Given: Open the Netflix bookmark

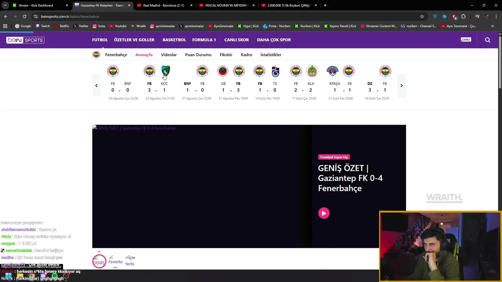Looking at the screenshot, I should 61,26.
